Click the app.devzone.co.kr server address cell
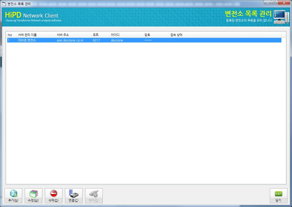This screenshot has width=292, height=207. pos(70,40)
